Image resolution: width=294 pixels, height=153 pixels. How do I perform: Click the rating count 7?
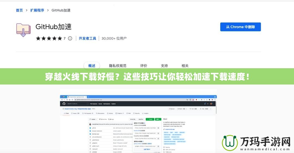point(65,38)
